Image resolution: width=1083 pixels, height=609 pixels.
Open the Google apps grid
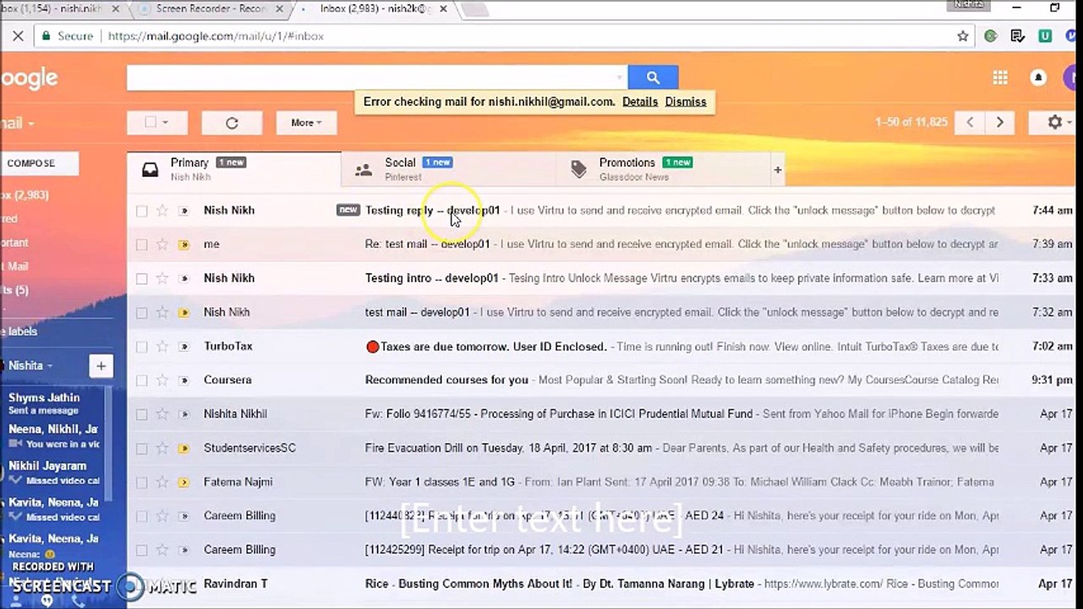click(1000, 78)
